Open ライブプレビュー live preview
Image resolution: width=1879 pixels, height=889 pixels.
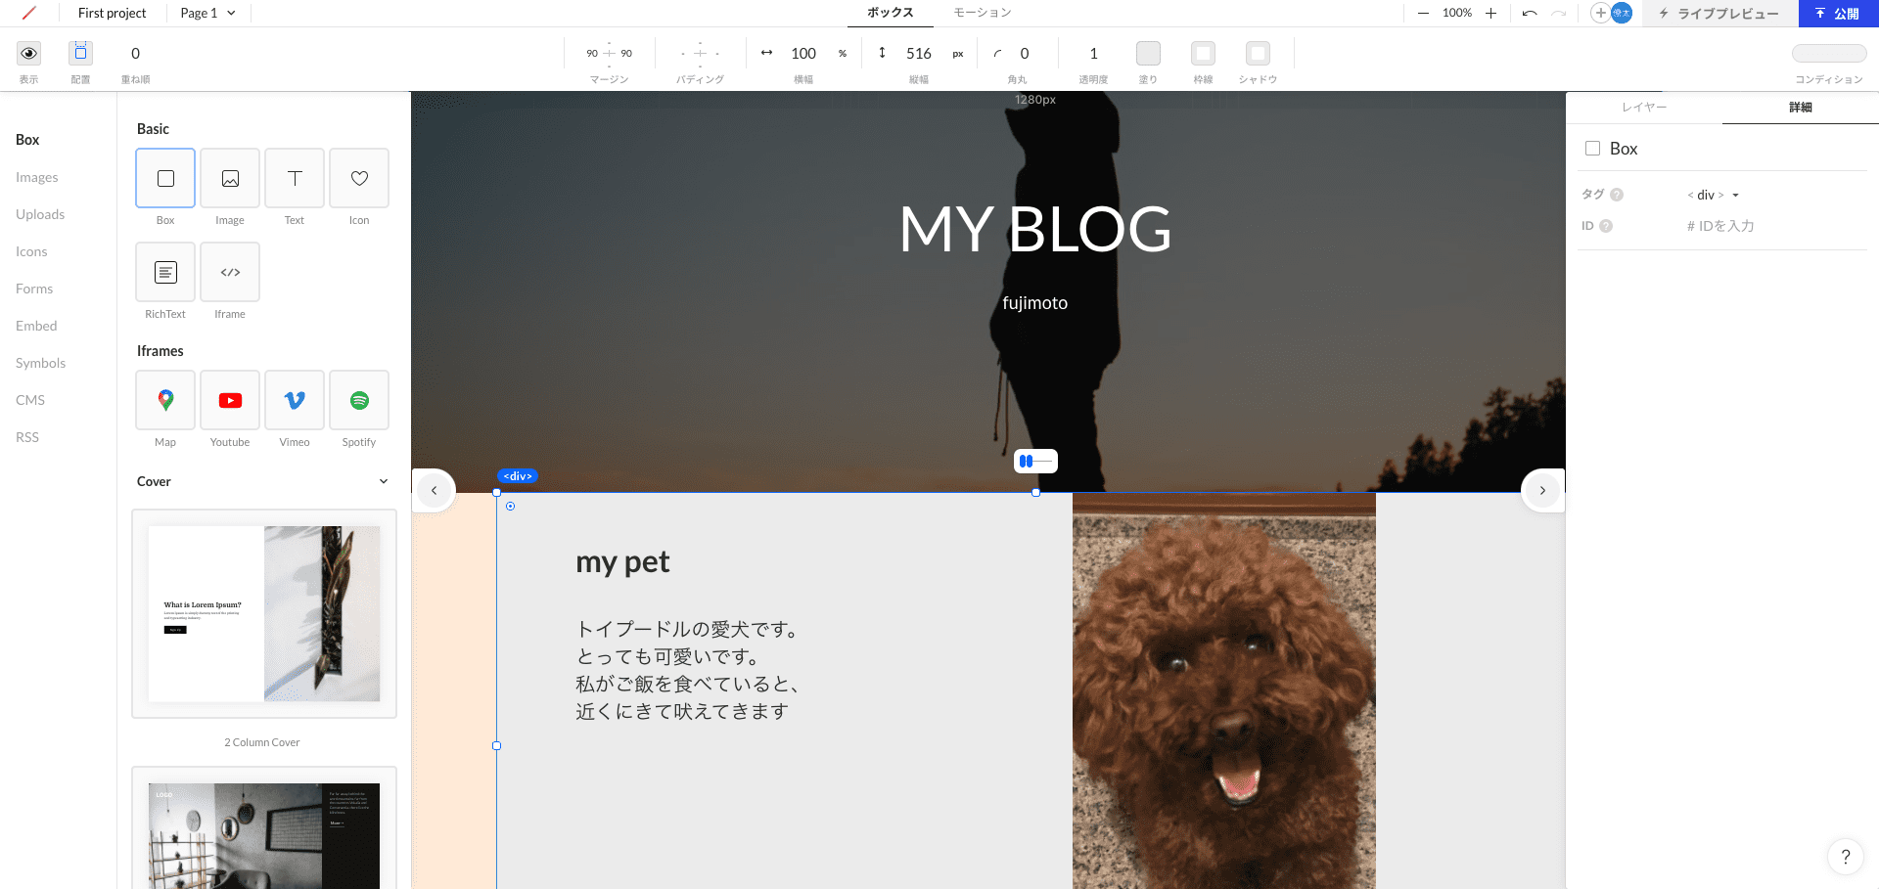click(1719, 14)
